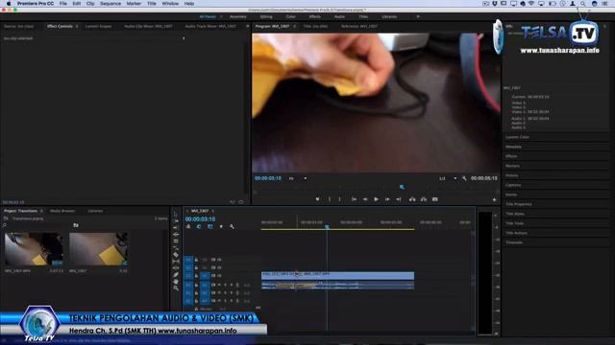Viewport: 615px width, 345px height.
Task: Select the Track Select Forward tool
Action: coord(176,221)
